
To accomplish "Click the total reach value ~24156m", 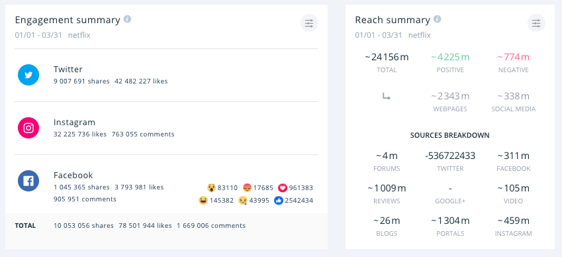I will coord(387,57).
